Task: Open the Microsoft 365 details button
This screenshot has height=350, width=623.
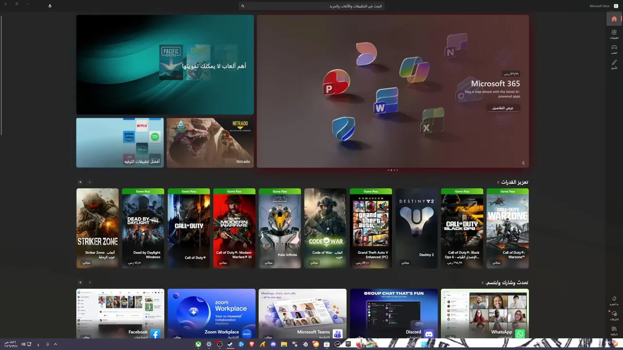Action: tap(502, 108)
